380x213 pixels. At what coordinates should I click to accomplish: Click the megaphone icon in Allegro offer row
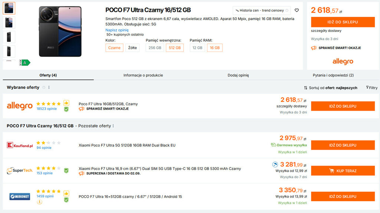pos(82,109)
